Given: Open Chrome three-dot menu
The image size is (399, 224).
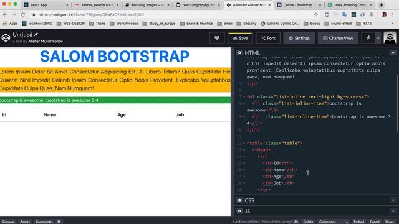Looking at the screenshot, I should click(393, 15).
